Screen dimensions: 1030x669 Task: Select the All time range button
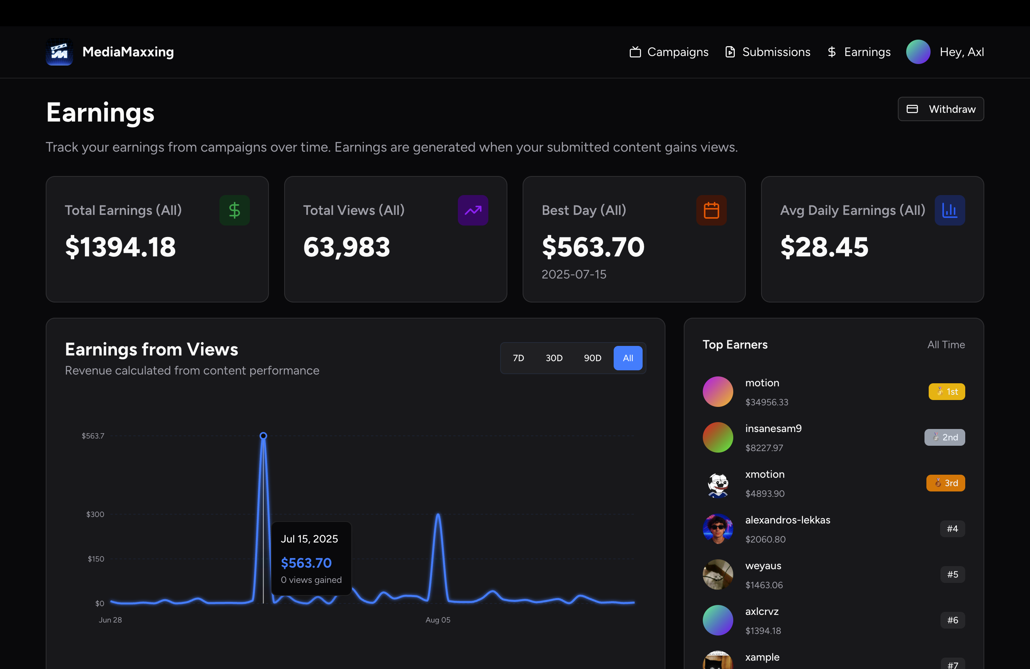click(627, 358)
